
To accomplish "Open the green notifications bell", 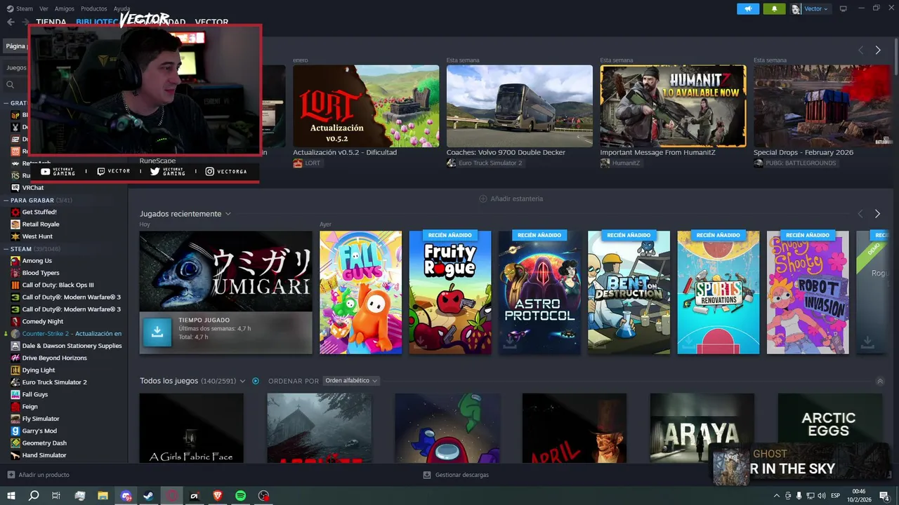I will [x=774, y=8].
